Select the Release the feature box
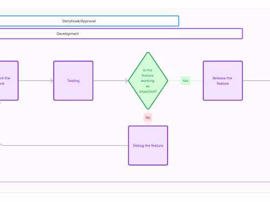 [x=223, y=81]
